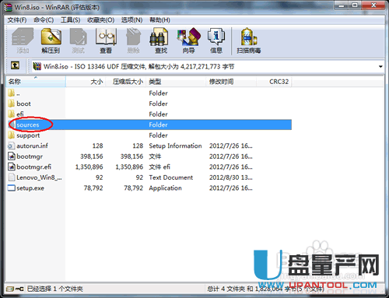Click the Extract To (解压到) toolbar icon
The height and width of the screenshot is (298, 389).
[51, 37]
